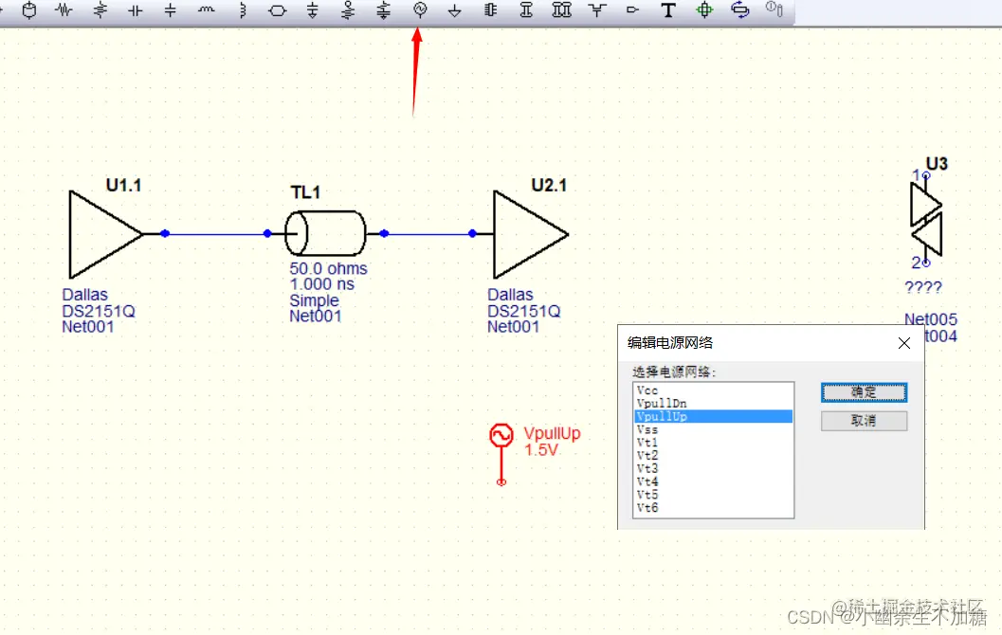Select the vertical capacitor tool

(x=170, y=10)
